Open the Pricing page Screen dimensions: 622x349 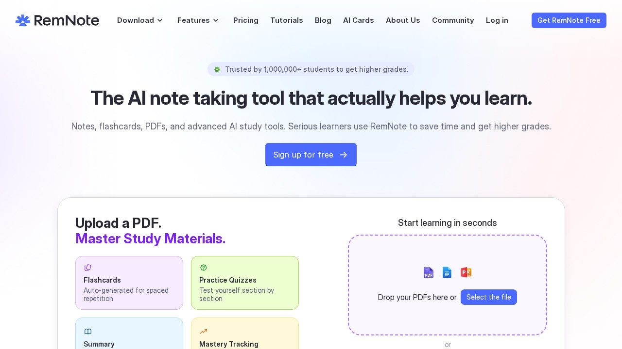pos(246,20)
